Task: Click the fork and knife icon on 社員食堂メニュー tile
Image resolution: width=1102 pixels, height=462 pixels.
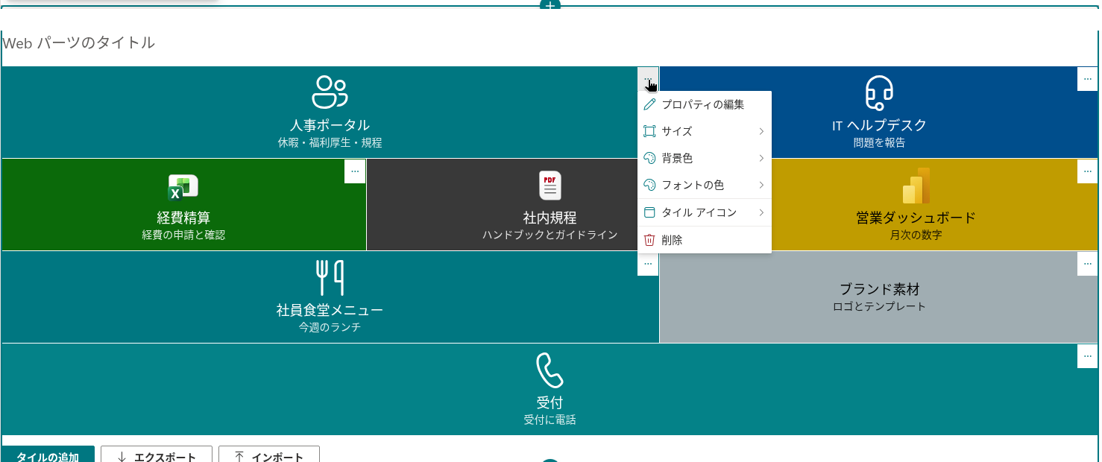Action: [x=330, y=277]
